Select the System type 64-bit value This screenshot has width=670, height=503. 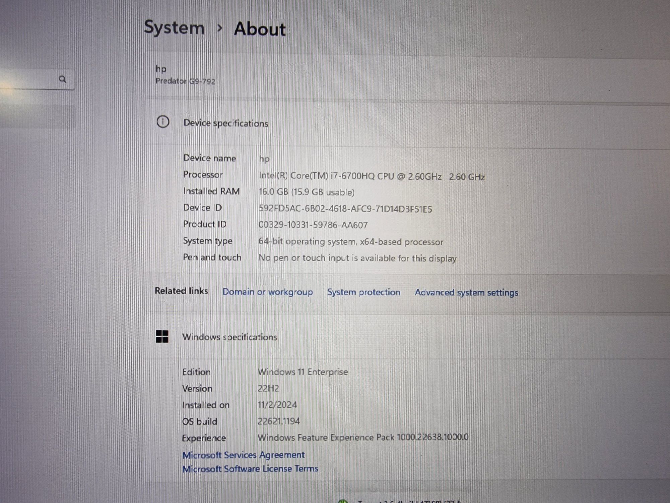point(351,242)
